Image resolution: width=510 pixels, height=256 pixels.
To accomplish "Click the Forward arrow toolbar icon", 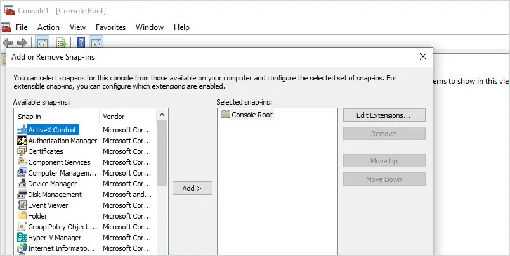I will [22, 42].
